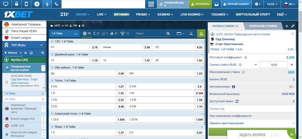Favorite the Тотал. 1-й Тайм market star
The height and width of the screenshot is (139, 302).
click(52, 81)
